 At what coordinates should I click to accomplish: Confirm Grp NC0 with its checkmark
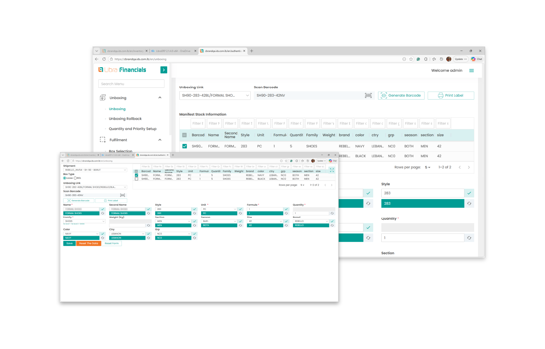click(x=194, y=234)
